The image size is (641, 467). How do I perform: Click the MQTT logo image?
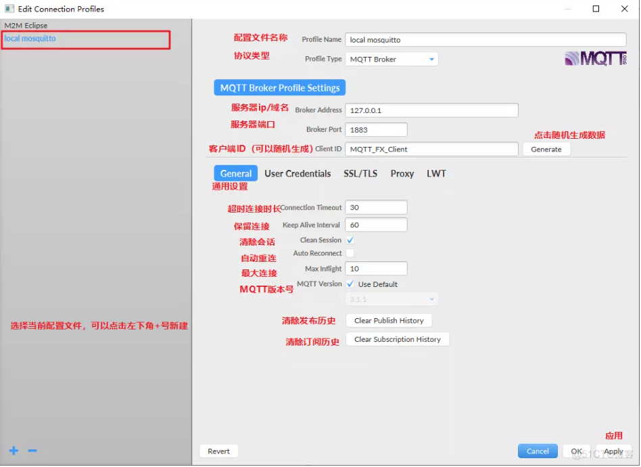click(x=596, y=59)
